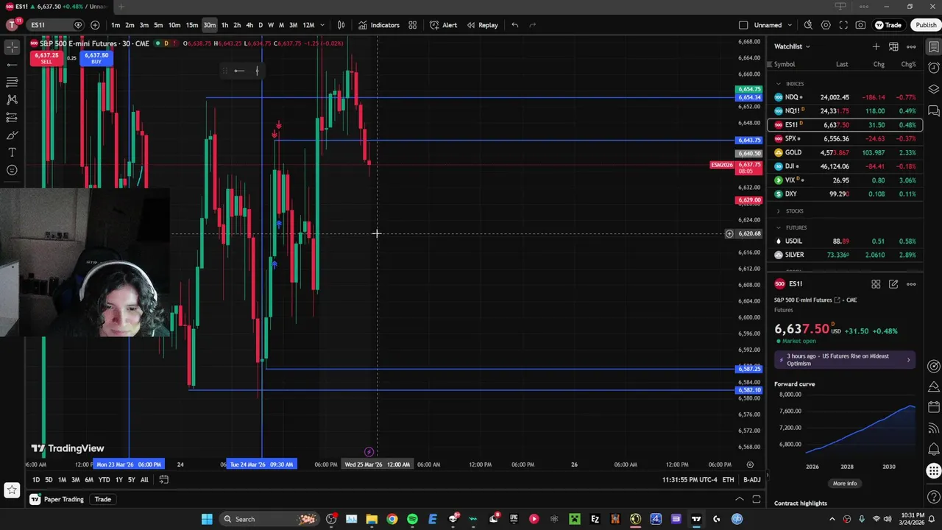Open the Fibonacci retracement tool
Image resolution: width=942 pixels, height=530 pixels.
click(x=12, y=82)
